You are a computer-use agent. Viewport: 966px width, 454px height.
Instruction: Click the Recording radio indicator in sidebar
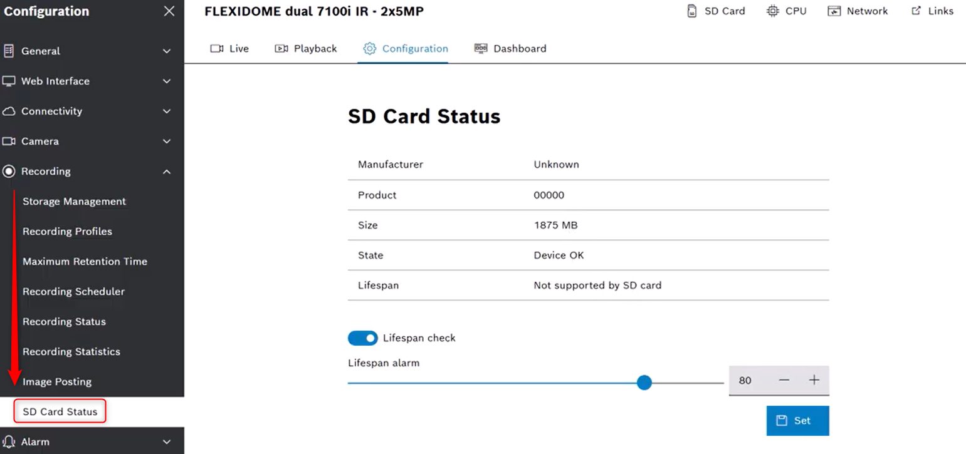coord(8,171)
